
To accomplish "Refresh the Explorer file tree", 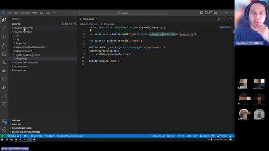I will coord(71,24).
